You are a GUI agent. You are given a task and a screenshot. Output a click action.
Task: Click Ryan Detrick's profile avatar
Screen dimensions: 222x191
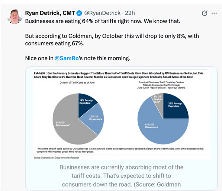tap(15, 17)
